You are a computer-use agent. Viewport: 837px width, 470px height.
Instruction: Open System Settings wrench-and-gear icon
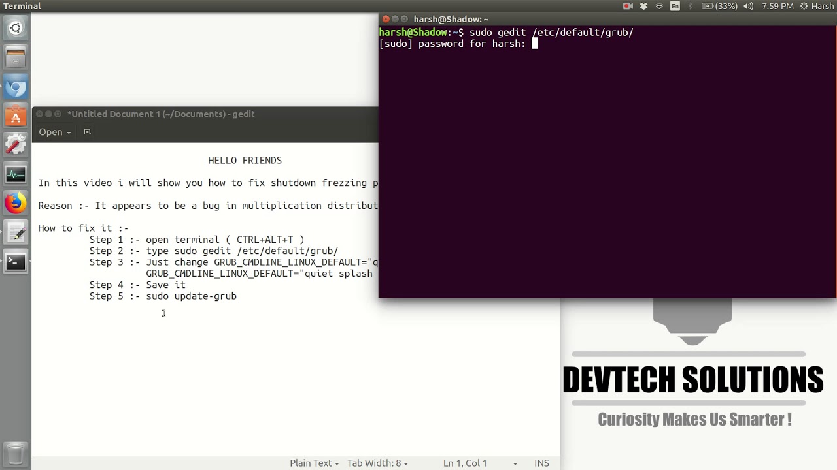[16, 146]
